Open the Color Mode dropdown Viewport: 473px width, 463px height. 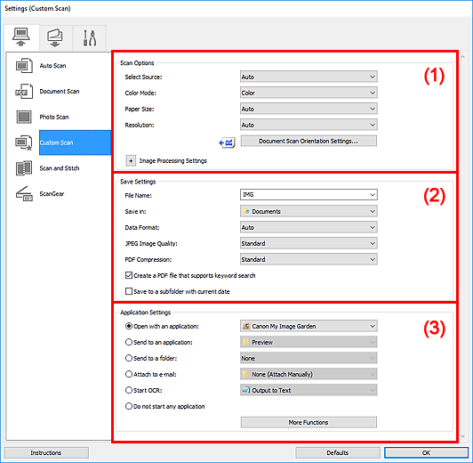pyautogui.click(x=309, y=93)
